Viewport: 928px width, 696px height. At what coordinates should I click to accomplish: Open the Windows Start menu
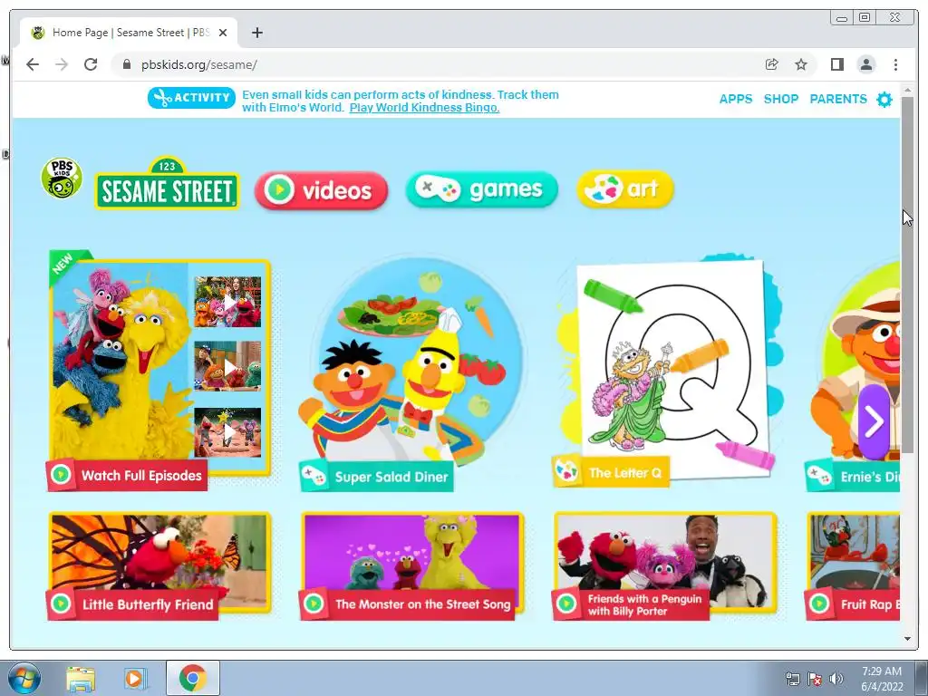click(24, 678)
